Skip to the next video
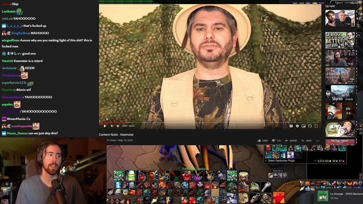The image size is (363, 204). [x=112, y=126]
